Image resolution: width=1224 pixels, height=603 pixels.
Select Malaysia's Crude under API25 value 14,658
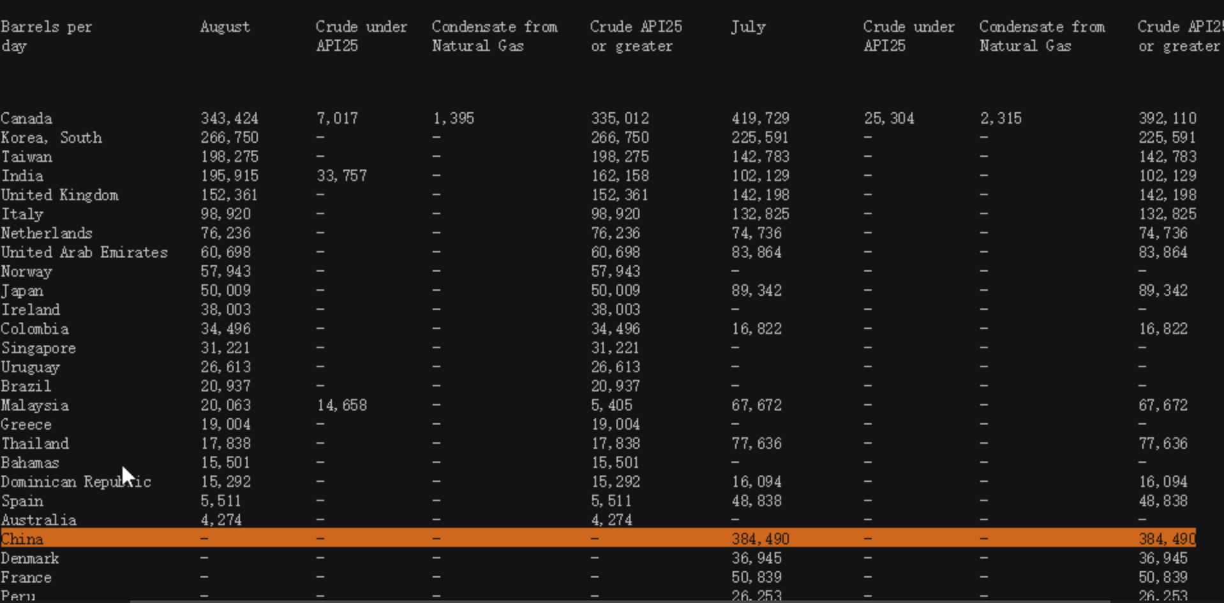coord(341,405)
